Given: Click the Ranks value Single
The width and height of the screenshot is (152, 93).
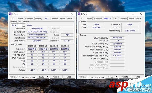Looking at the screenshot, I should click(67, 35).
